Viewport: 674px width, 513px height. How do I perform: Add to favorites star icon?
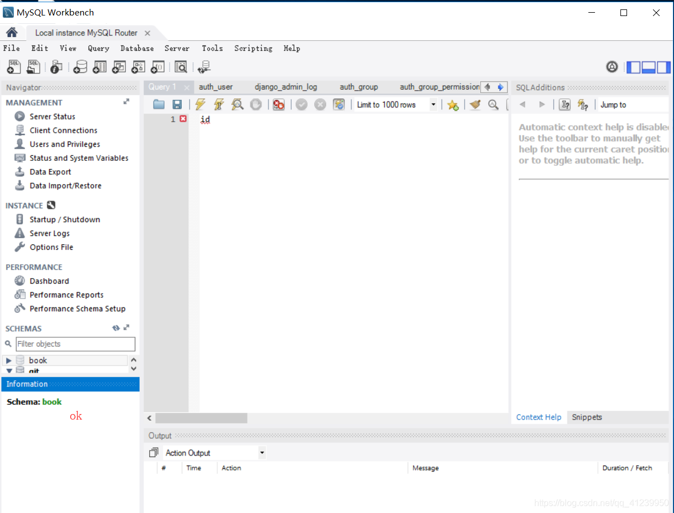tap(453, 104)
